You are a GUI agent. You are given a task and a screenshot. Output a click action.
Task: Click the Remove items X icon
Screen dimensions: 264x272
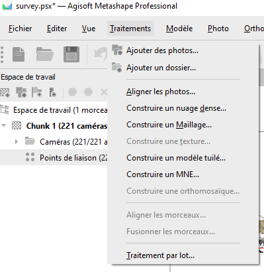point(104,92)
